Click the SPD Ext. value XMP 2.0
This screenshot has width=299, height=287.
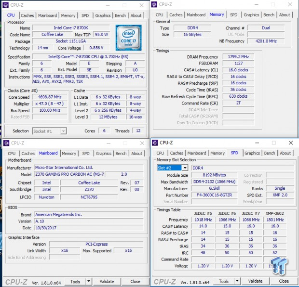click(280, 195)
